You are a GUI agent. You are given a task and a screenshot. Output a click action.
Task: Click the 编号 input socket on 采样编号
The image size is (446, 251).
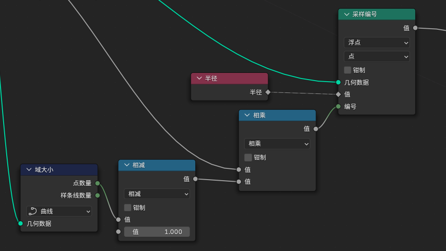(338, 107)
